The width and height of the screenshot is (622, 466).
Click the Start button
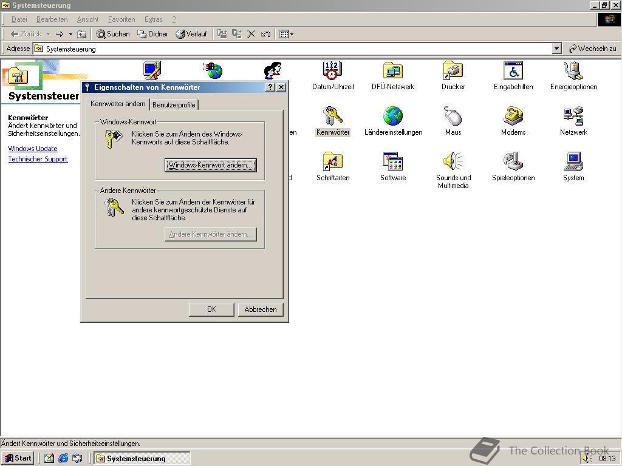pos(18,458)
